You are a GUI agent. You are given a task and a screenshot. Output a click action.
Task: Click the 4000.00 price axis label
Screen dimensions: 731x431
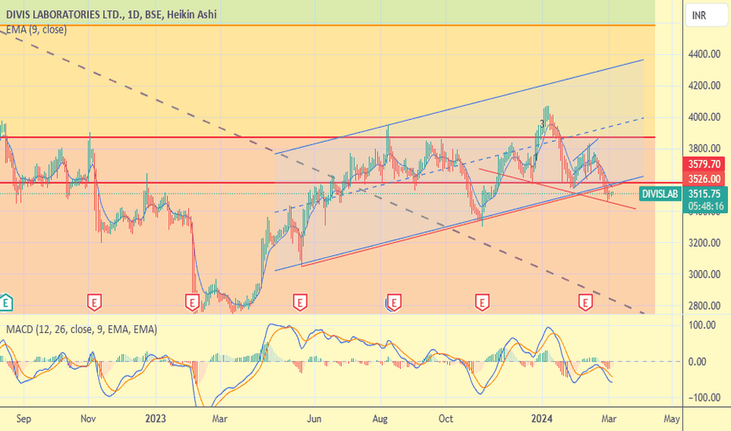(x=704, y=117)
